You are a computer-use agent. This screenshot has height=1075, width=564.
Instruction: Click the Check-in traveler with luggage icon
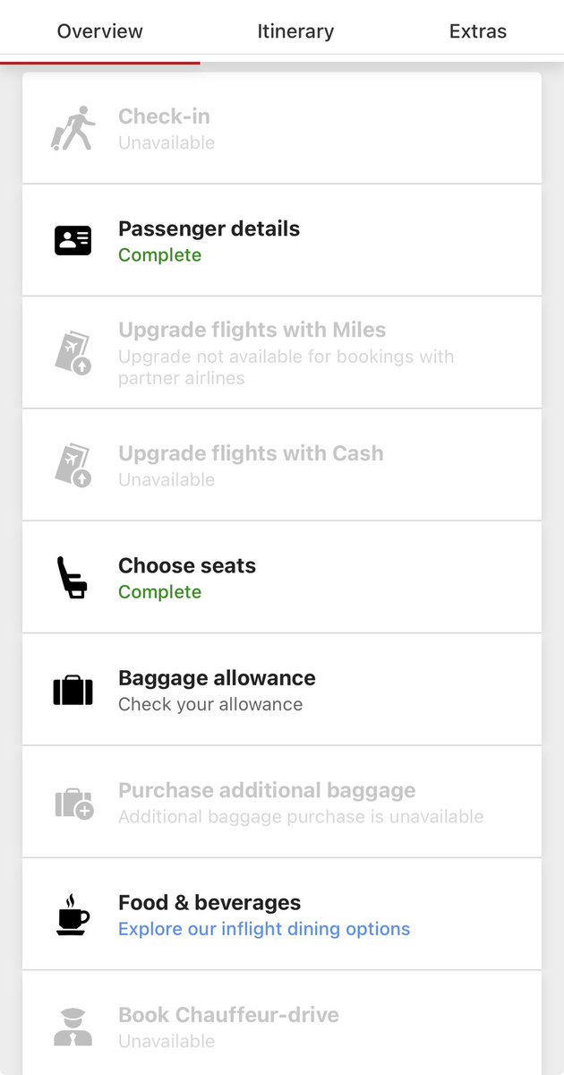pos(73,128)
